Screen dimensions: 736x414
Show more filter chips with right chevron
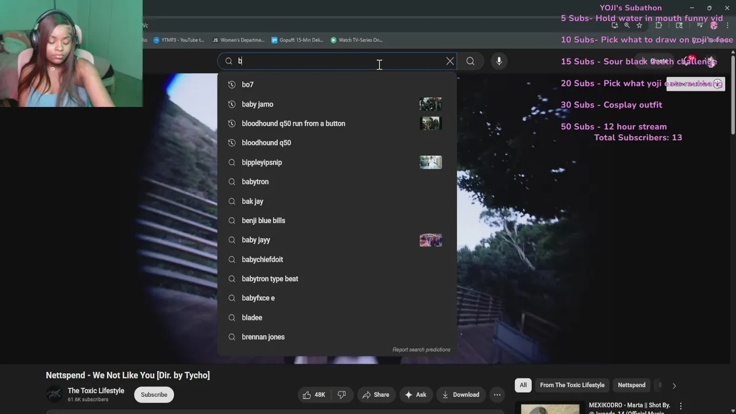674,386
